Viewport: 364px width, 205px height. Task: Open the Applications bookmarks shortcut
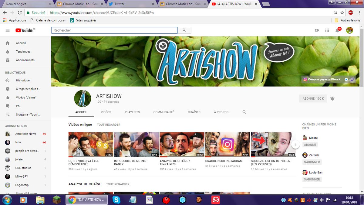click(x=15, y=20)
